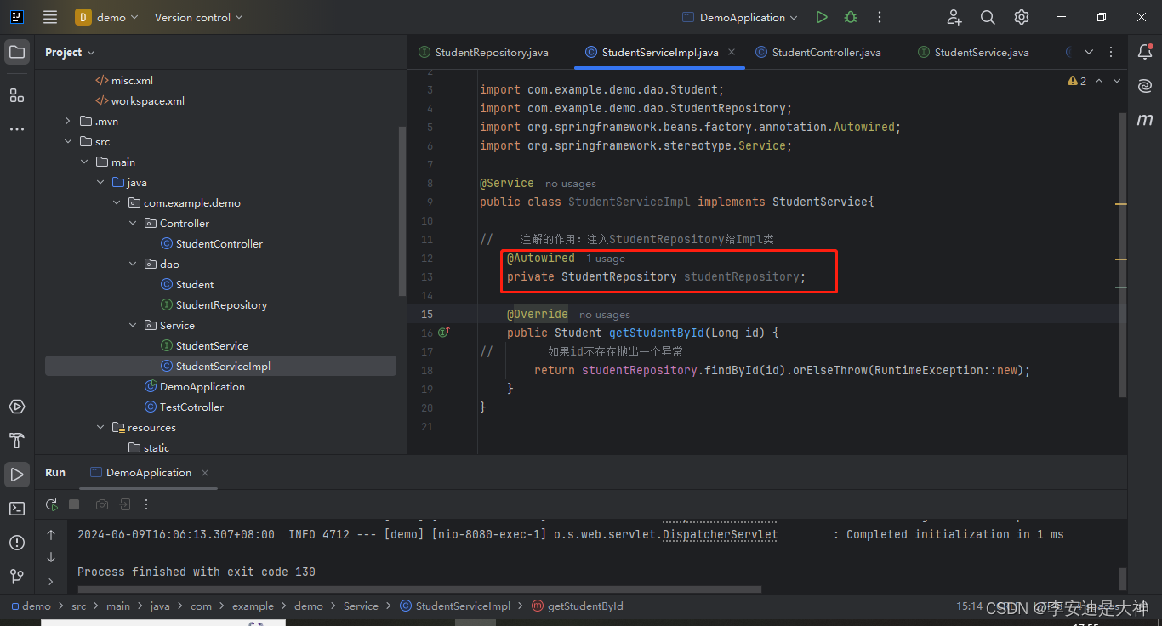Click the Stop button in Run panel
Screen dimensions: 1162x626
74,504
